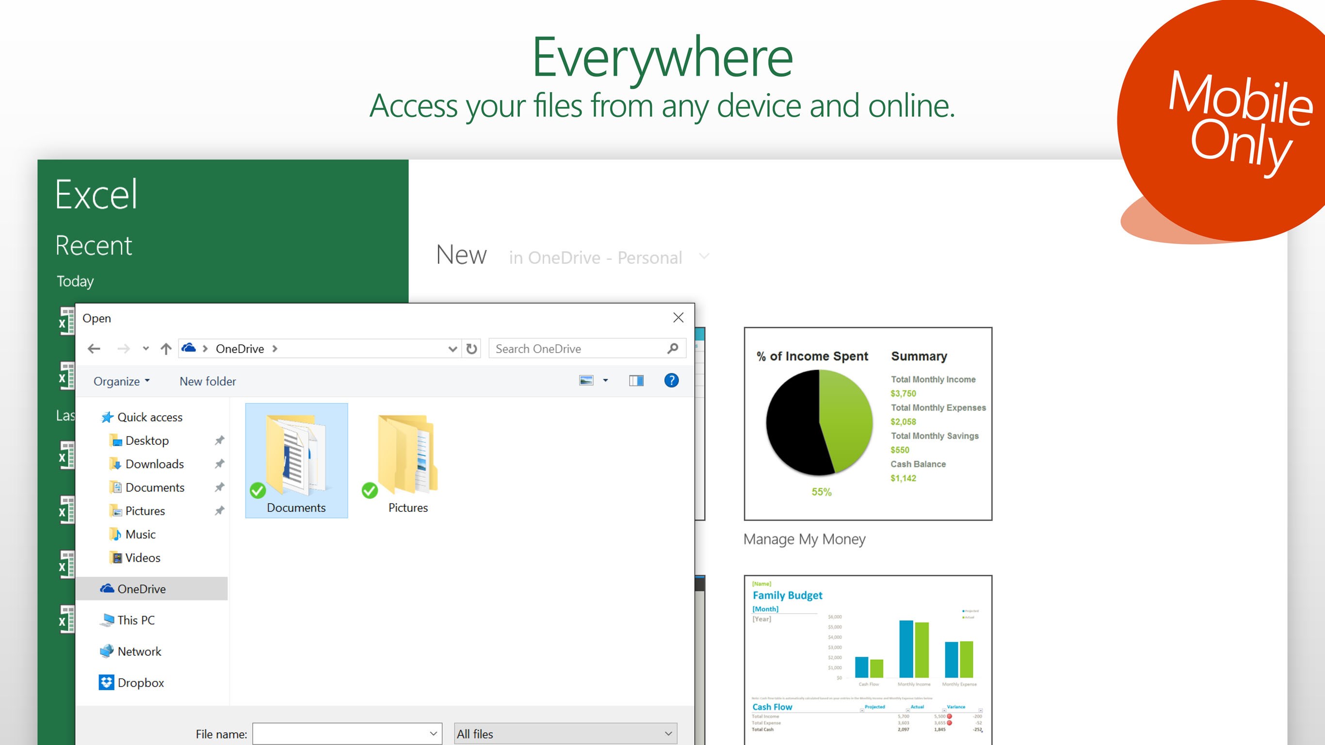Open the All files type dropdown
The image size is (1325, 745).
point(566,734)
